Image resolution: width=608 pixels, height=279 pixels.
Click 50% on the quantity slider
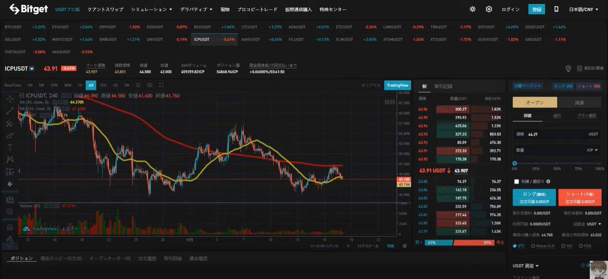pyautogui.click(x=557, y=164)
